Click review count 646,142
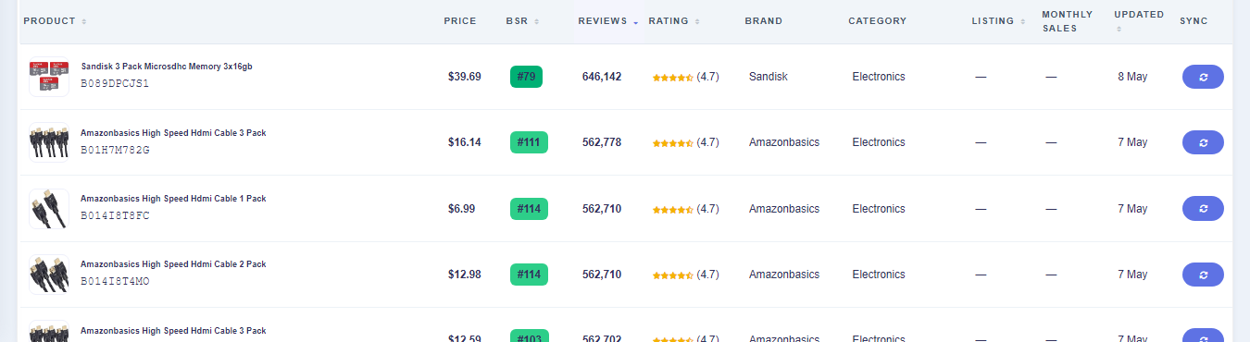1250x342 pixels. (x=602, y=77)
